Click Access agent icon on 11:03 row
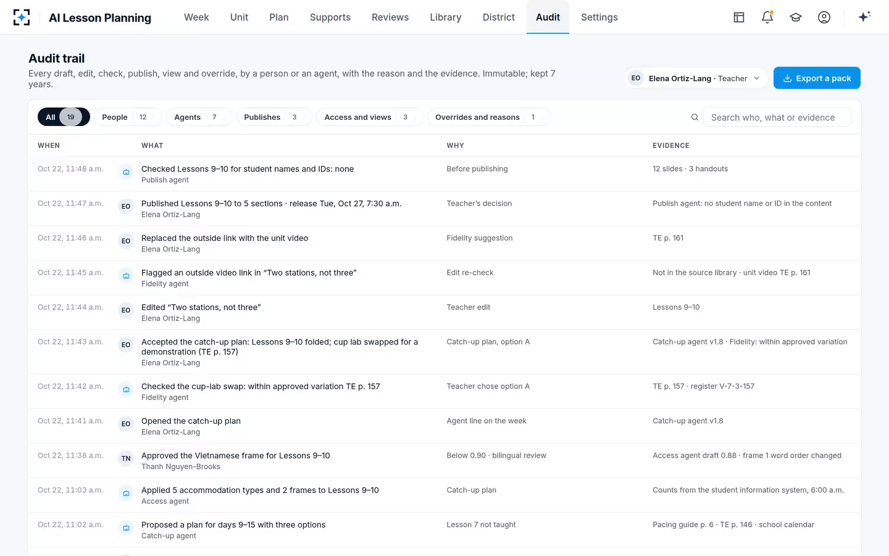The width and height of the screenshot is (889, 556). coord(126,494)
